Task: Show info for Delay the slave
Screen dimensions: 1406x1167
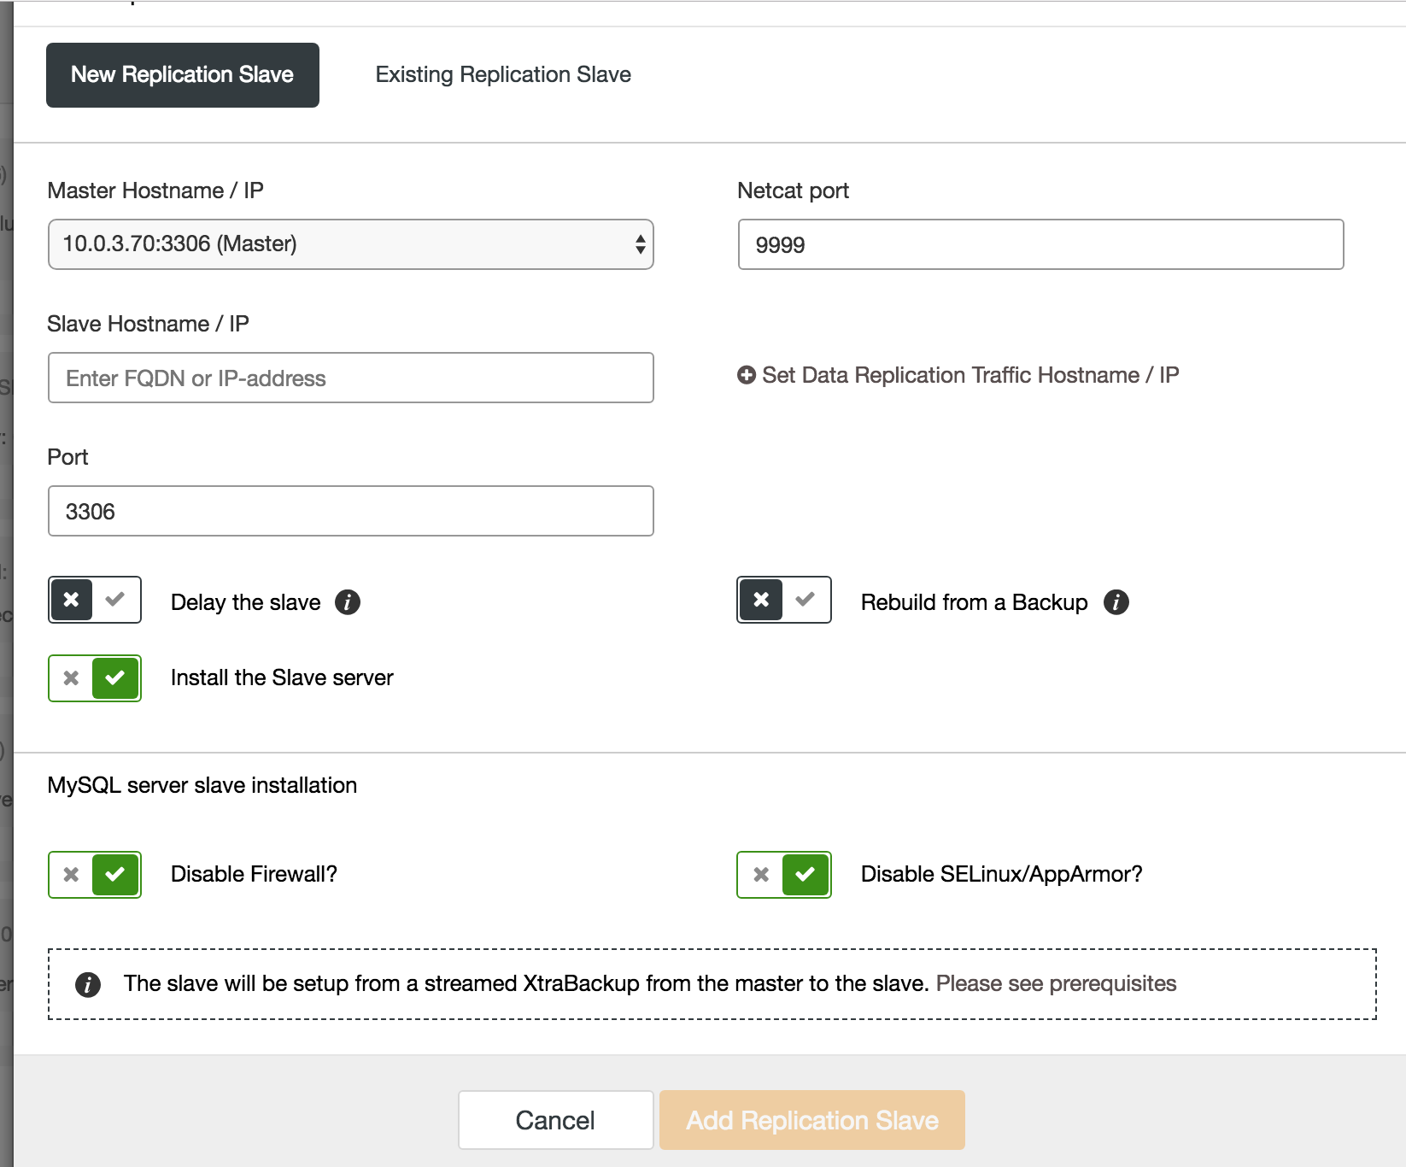Action: (348, 602)
